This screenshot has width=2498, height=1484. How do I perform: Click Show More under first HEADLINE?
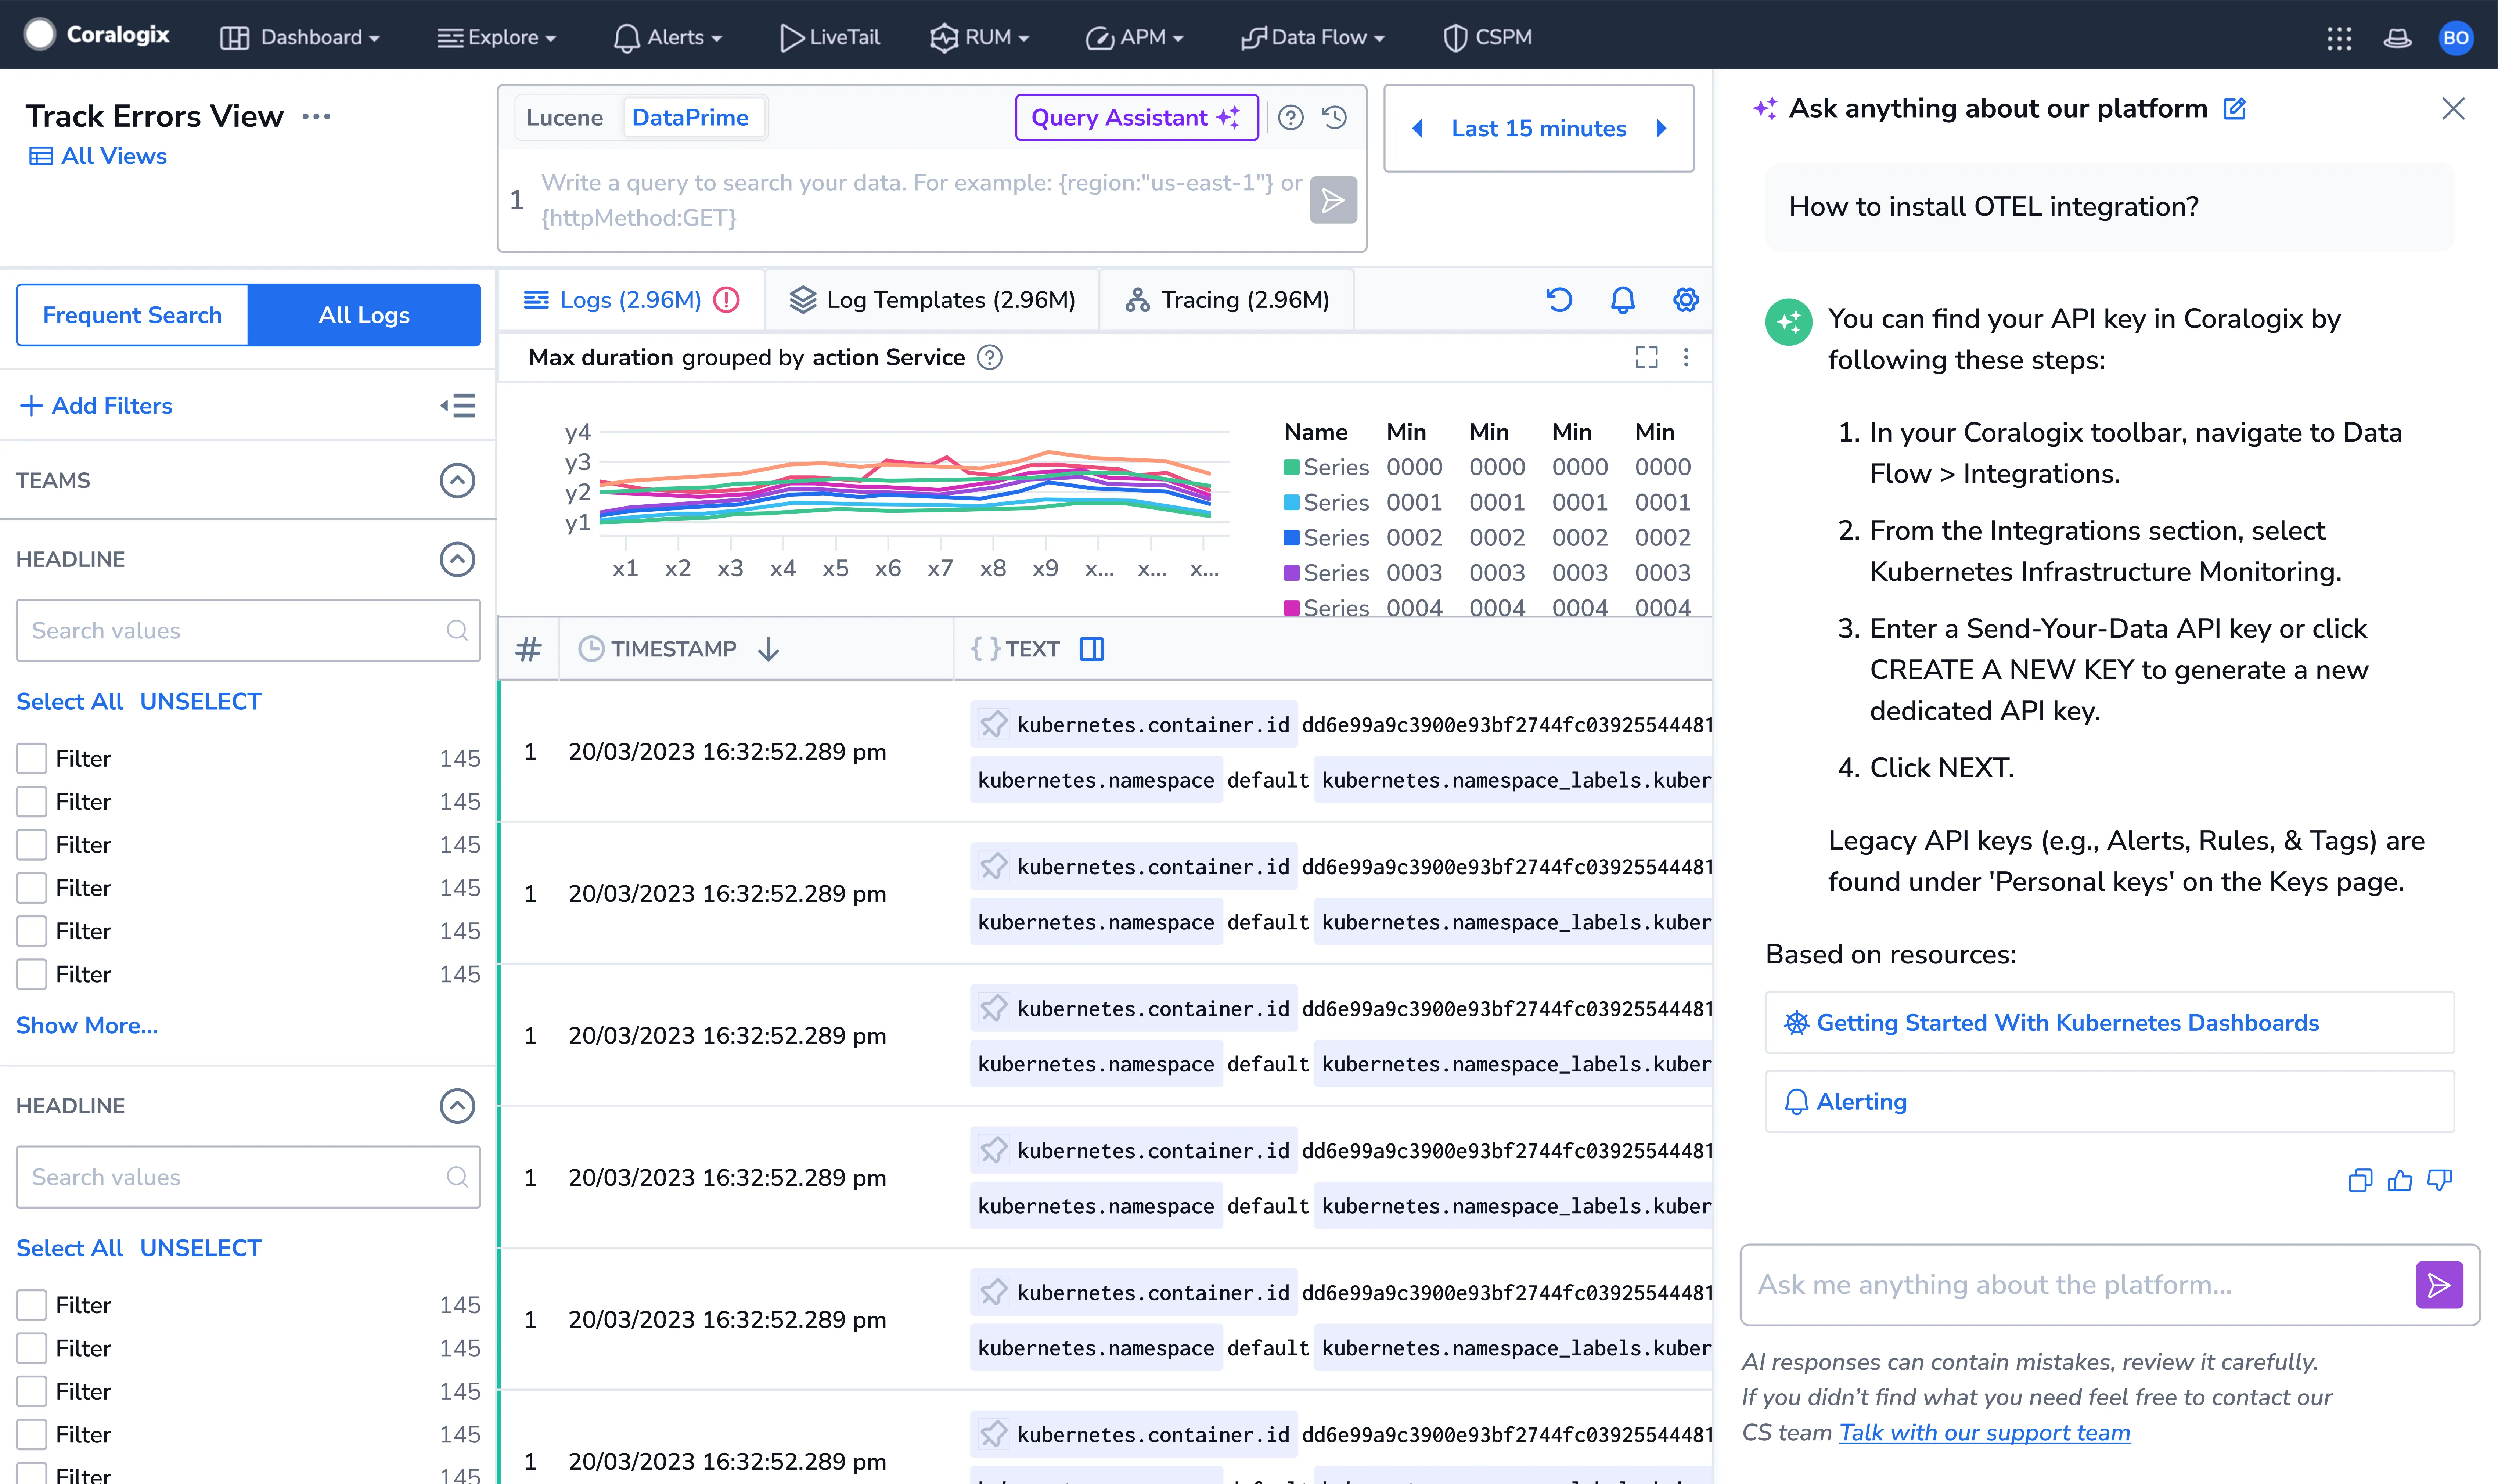(87, 1026)
